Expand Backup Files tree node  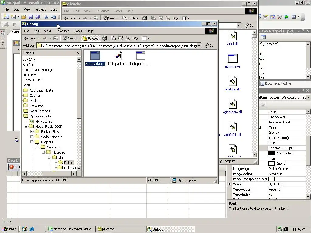tap(32, 132)
